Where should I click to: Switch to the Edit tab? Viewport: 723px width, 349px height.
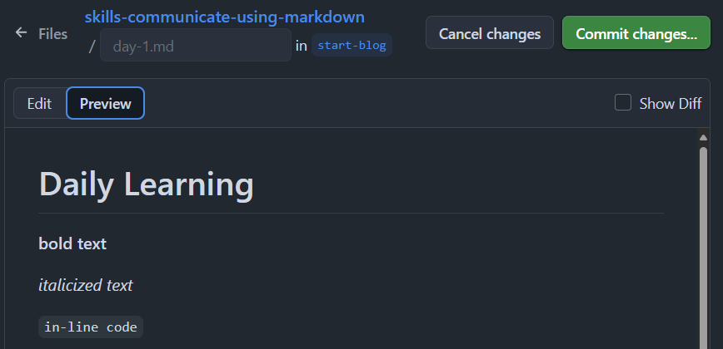[40, 104]
